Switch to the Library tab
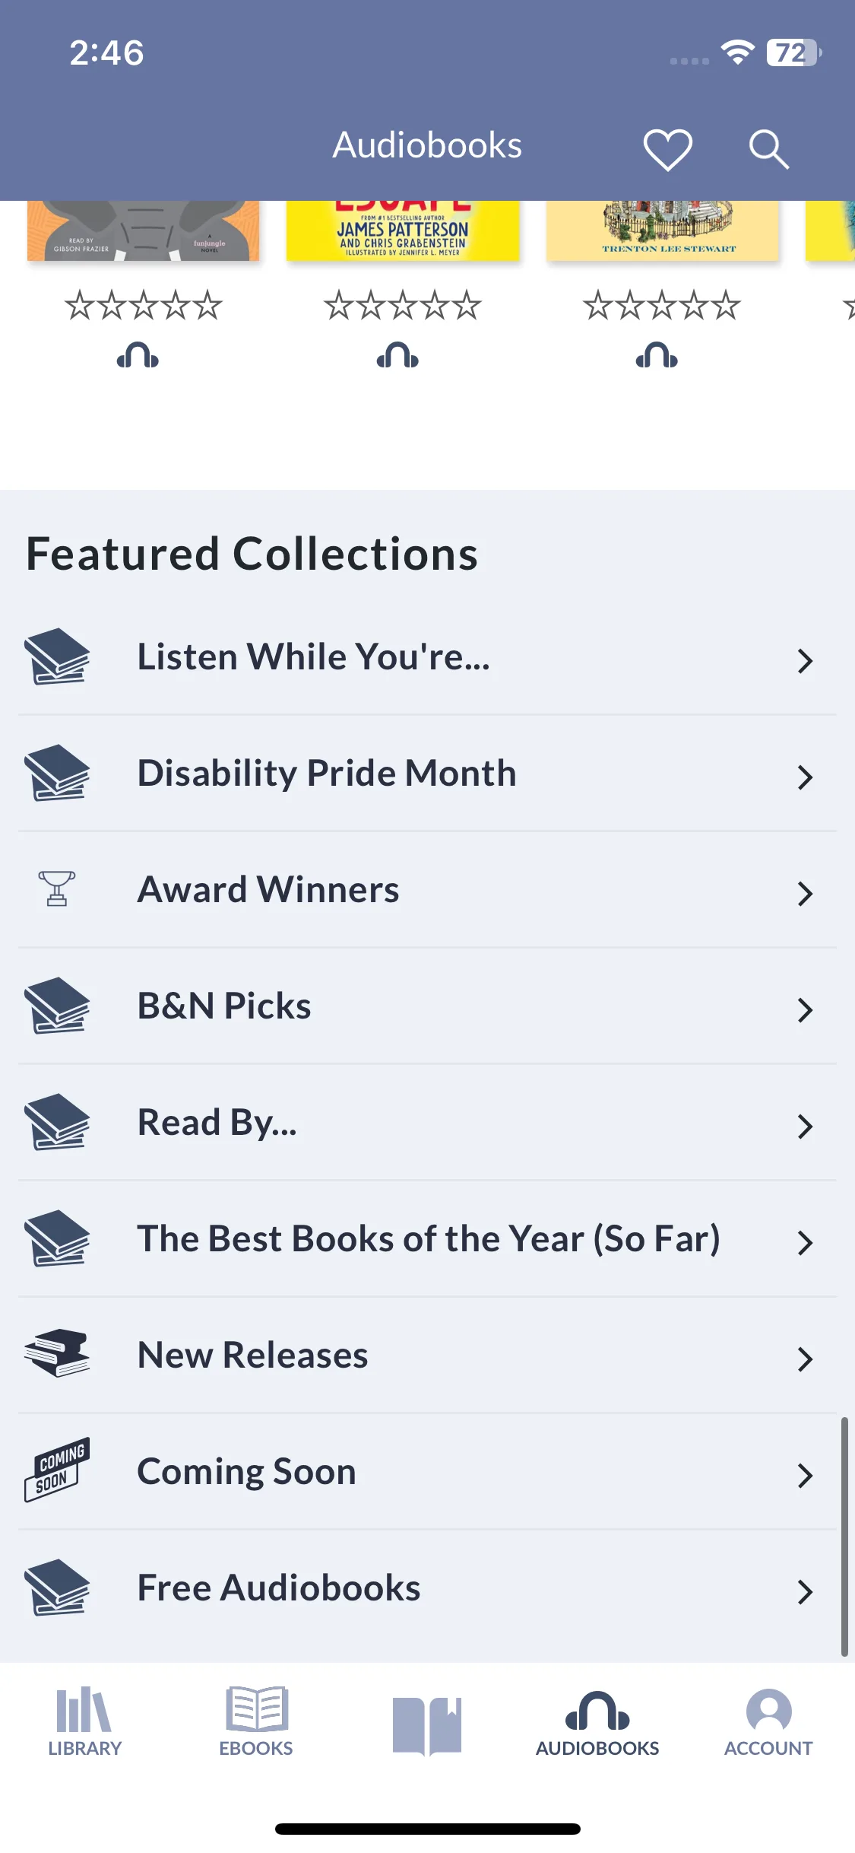The height and width of the screenshot is (1853, 855). [x=85, y=1722]
